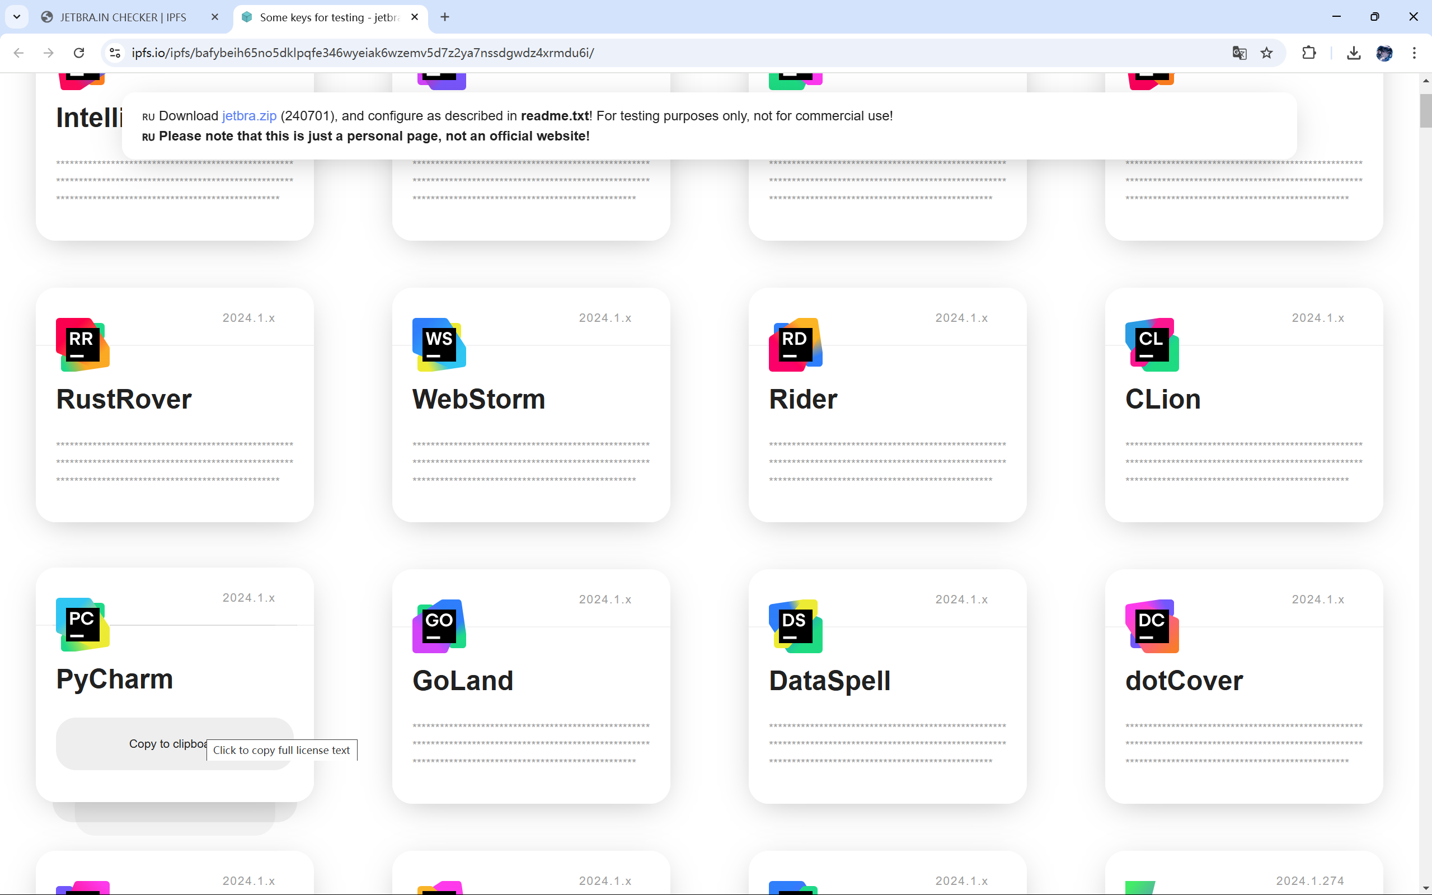The image size is (1432, 895).
Task: Click the PyCharm title
Action: (114, 679)
